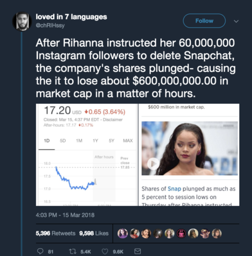252x256 pixels.
Task: Switch chart to MAX range
Action: [x=128, y=140]
